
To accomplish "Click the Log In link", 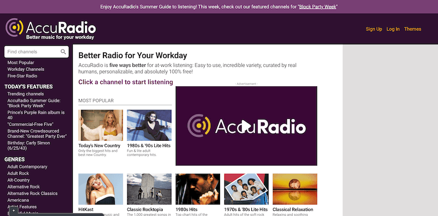I will click(393, 29).
